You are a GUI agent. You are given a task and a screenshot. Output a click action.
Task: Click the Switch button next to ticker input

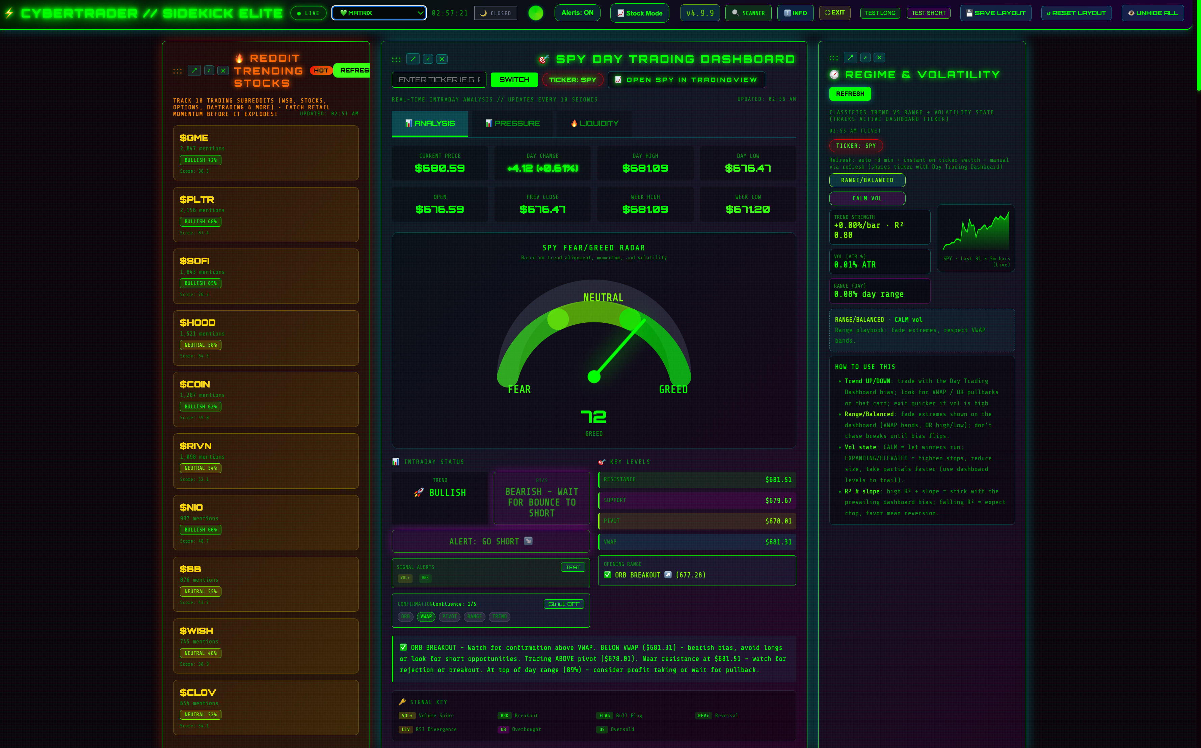(514, 80)
